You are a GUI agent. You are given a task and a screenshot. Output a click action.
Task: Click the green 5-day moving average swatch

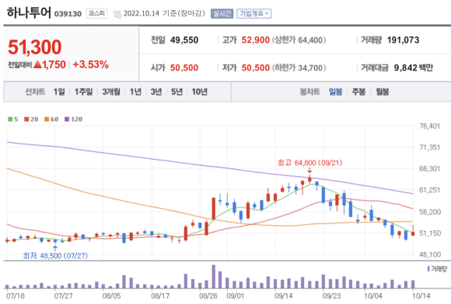coord(10,119)
